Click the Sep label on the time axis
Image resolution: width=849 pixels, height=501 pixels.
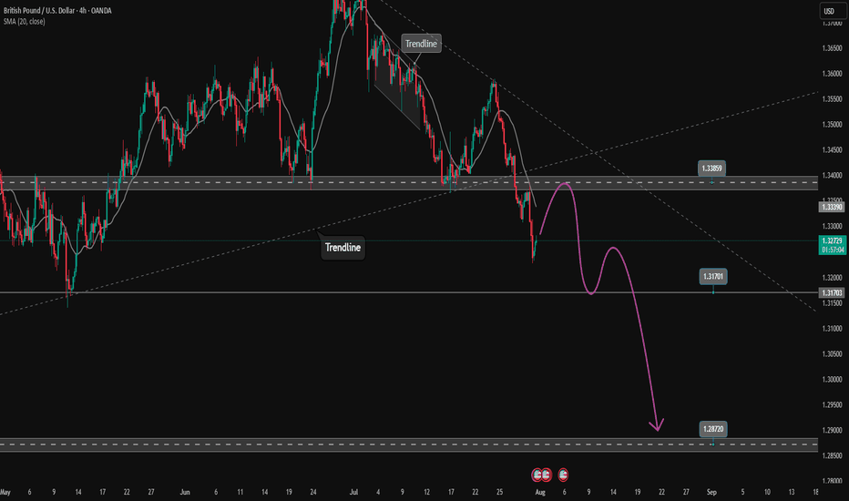pos(711,492)
